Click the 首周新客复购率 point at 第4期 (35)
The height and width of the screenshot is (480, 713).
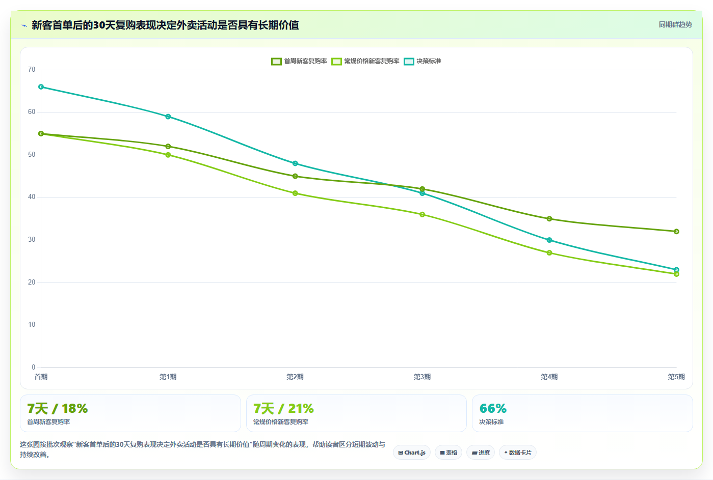click(549, 219)
